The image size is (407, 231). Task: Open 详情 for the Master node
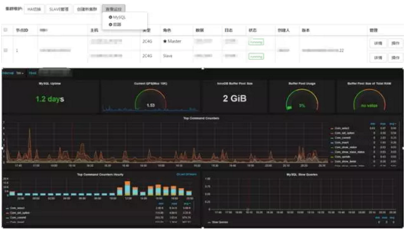click(378, 43)
